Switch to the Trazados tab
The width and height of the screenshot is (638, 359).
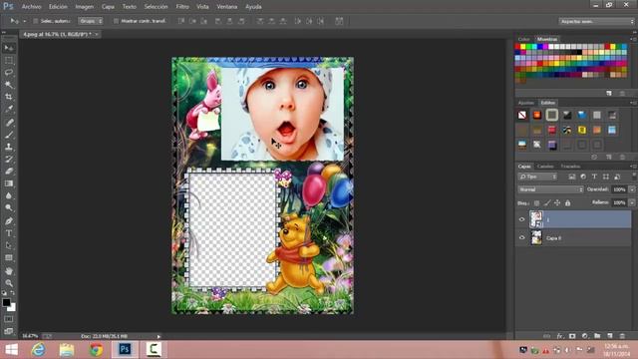[570, 167]
